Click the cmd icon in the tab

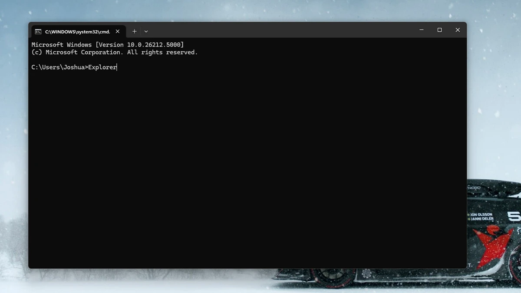click(38, 32)
